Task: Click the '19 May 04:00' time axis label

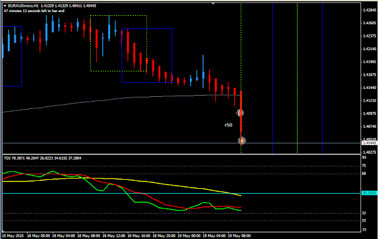Action: (214, 235)
